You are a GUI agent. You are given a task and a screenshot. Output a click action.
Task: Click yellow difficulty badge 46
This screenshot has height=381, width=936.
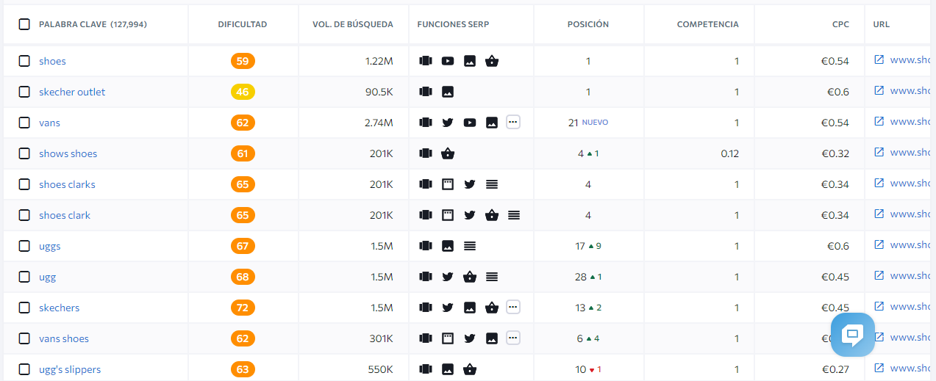point(243,92)
